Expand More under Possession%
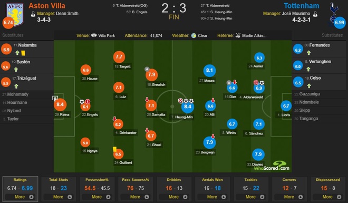Viewport: 348px width, 203px height. pyautogui.click(x=97, y=197)
